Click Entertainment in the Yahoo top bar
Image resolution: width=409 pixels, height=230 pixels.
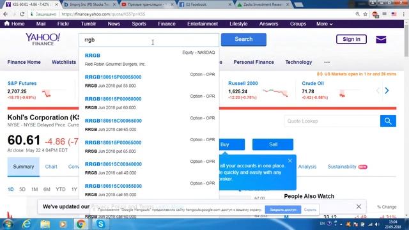coord(203,24)
